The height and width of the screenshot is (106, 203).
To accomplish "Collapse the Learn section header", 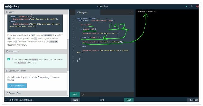I will pos(36,12).
